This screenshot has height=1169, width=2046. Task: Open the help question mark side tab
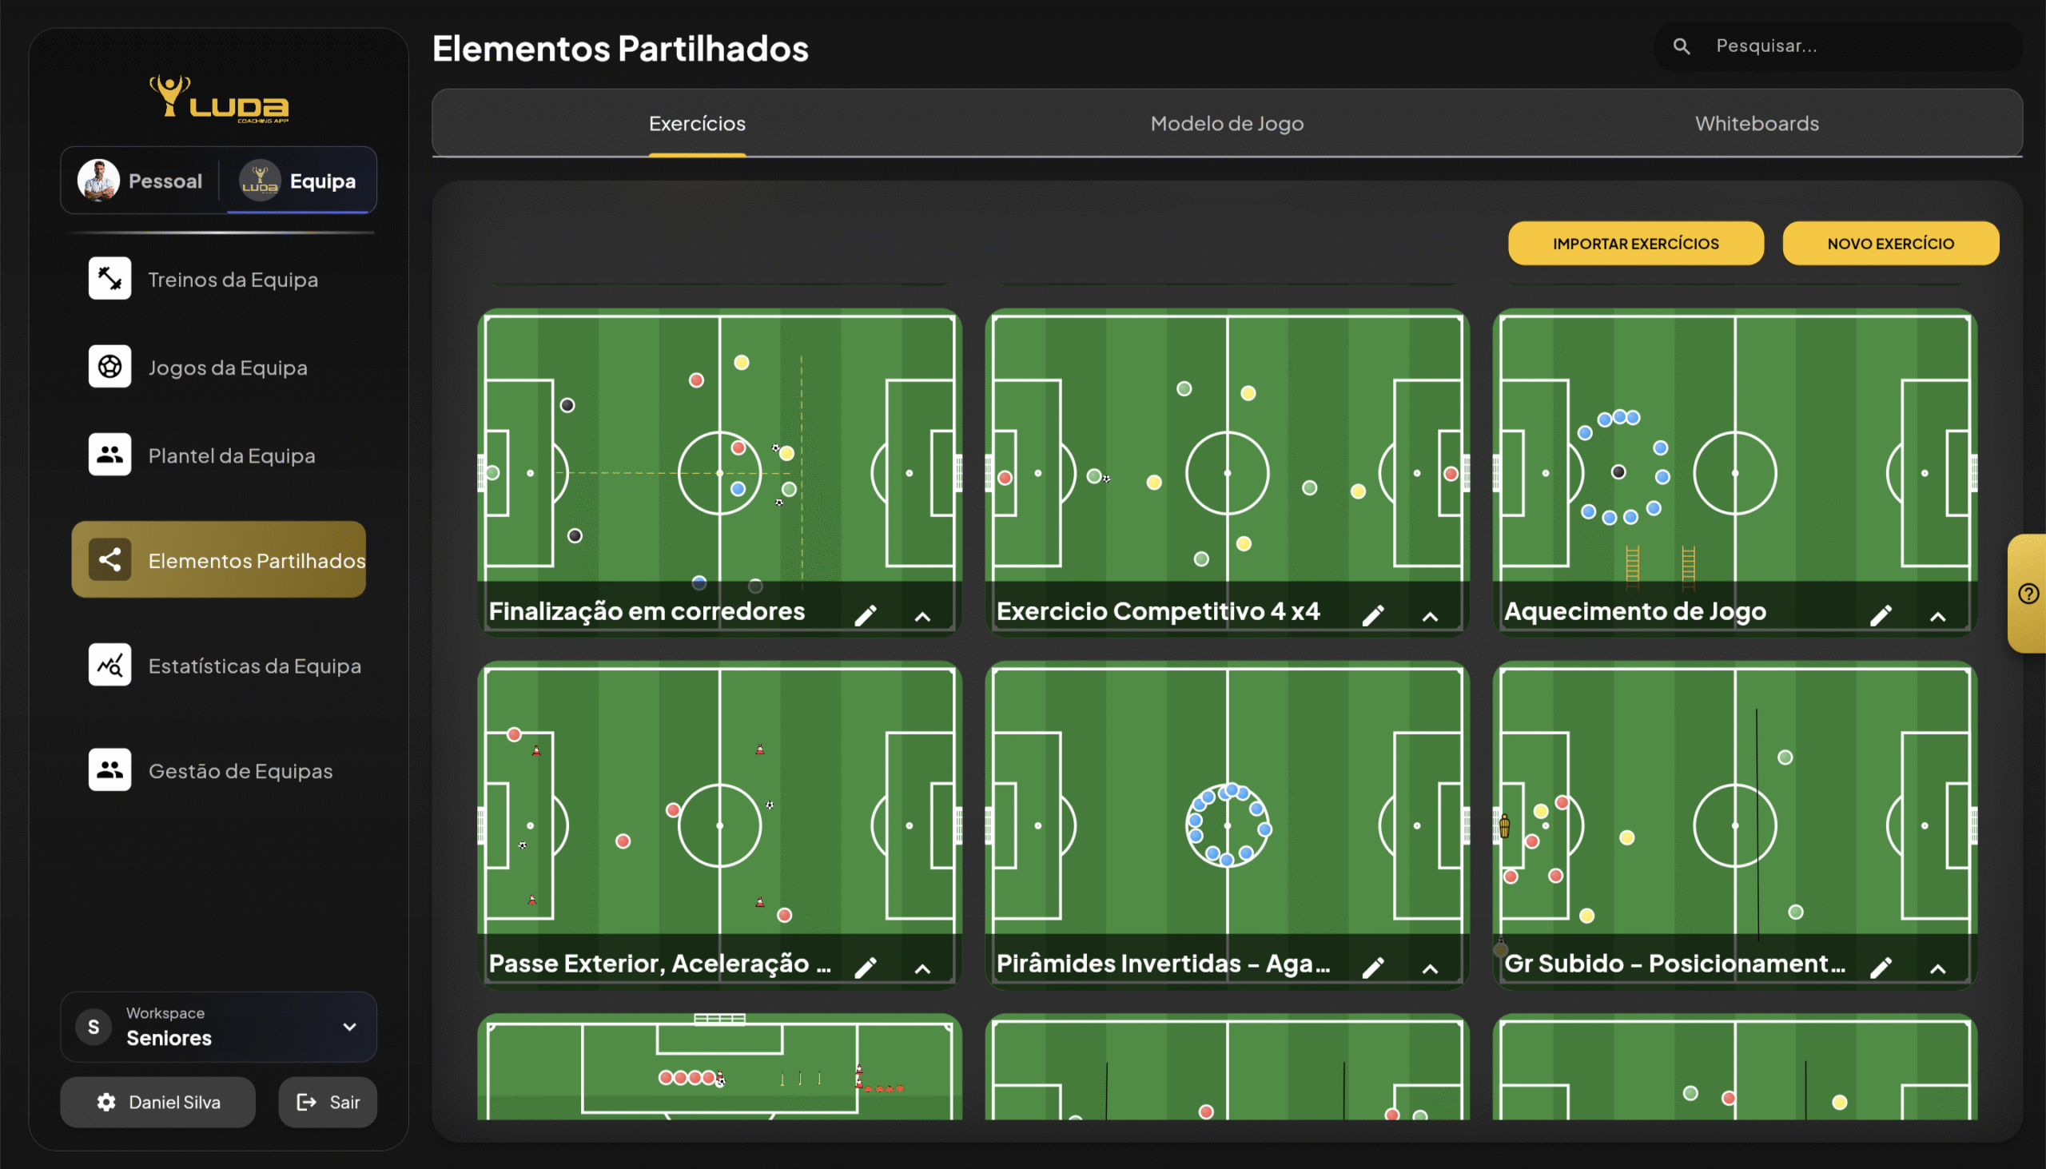pos(2028,594)
